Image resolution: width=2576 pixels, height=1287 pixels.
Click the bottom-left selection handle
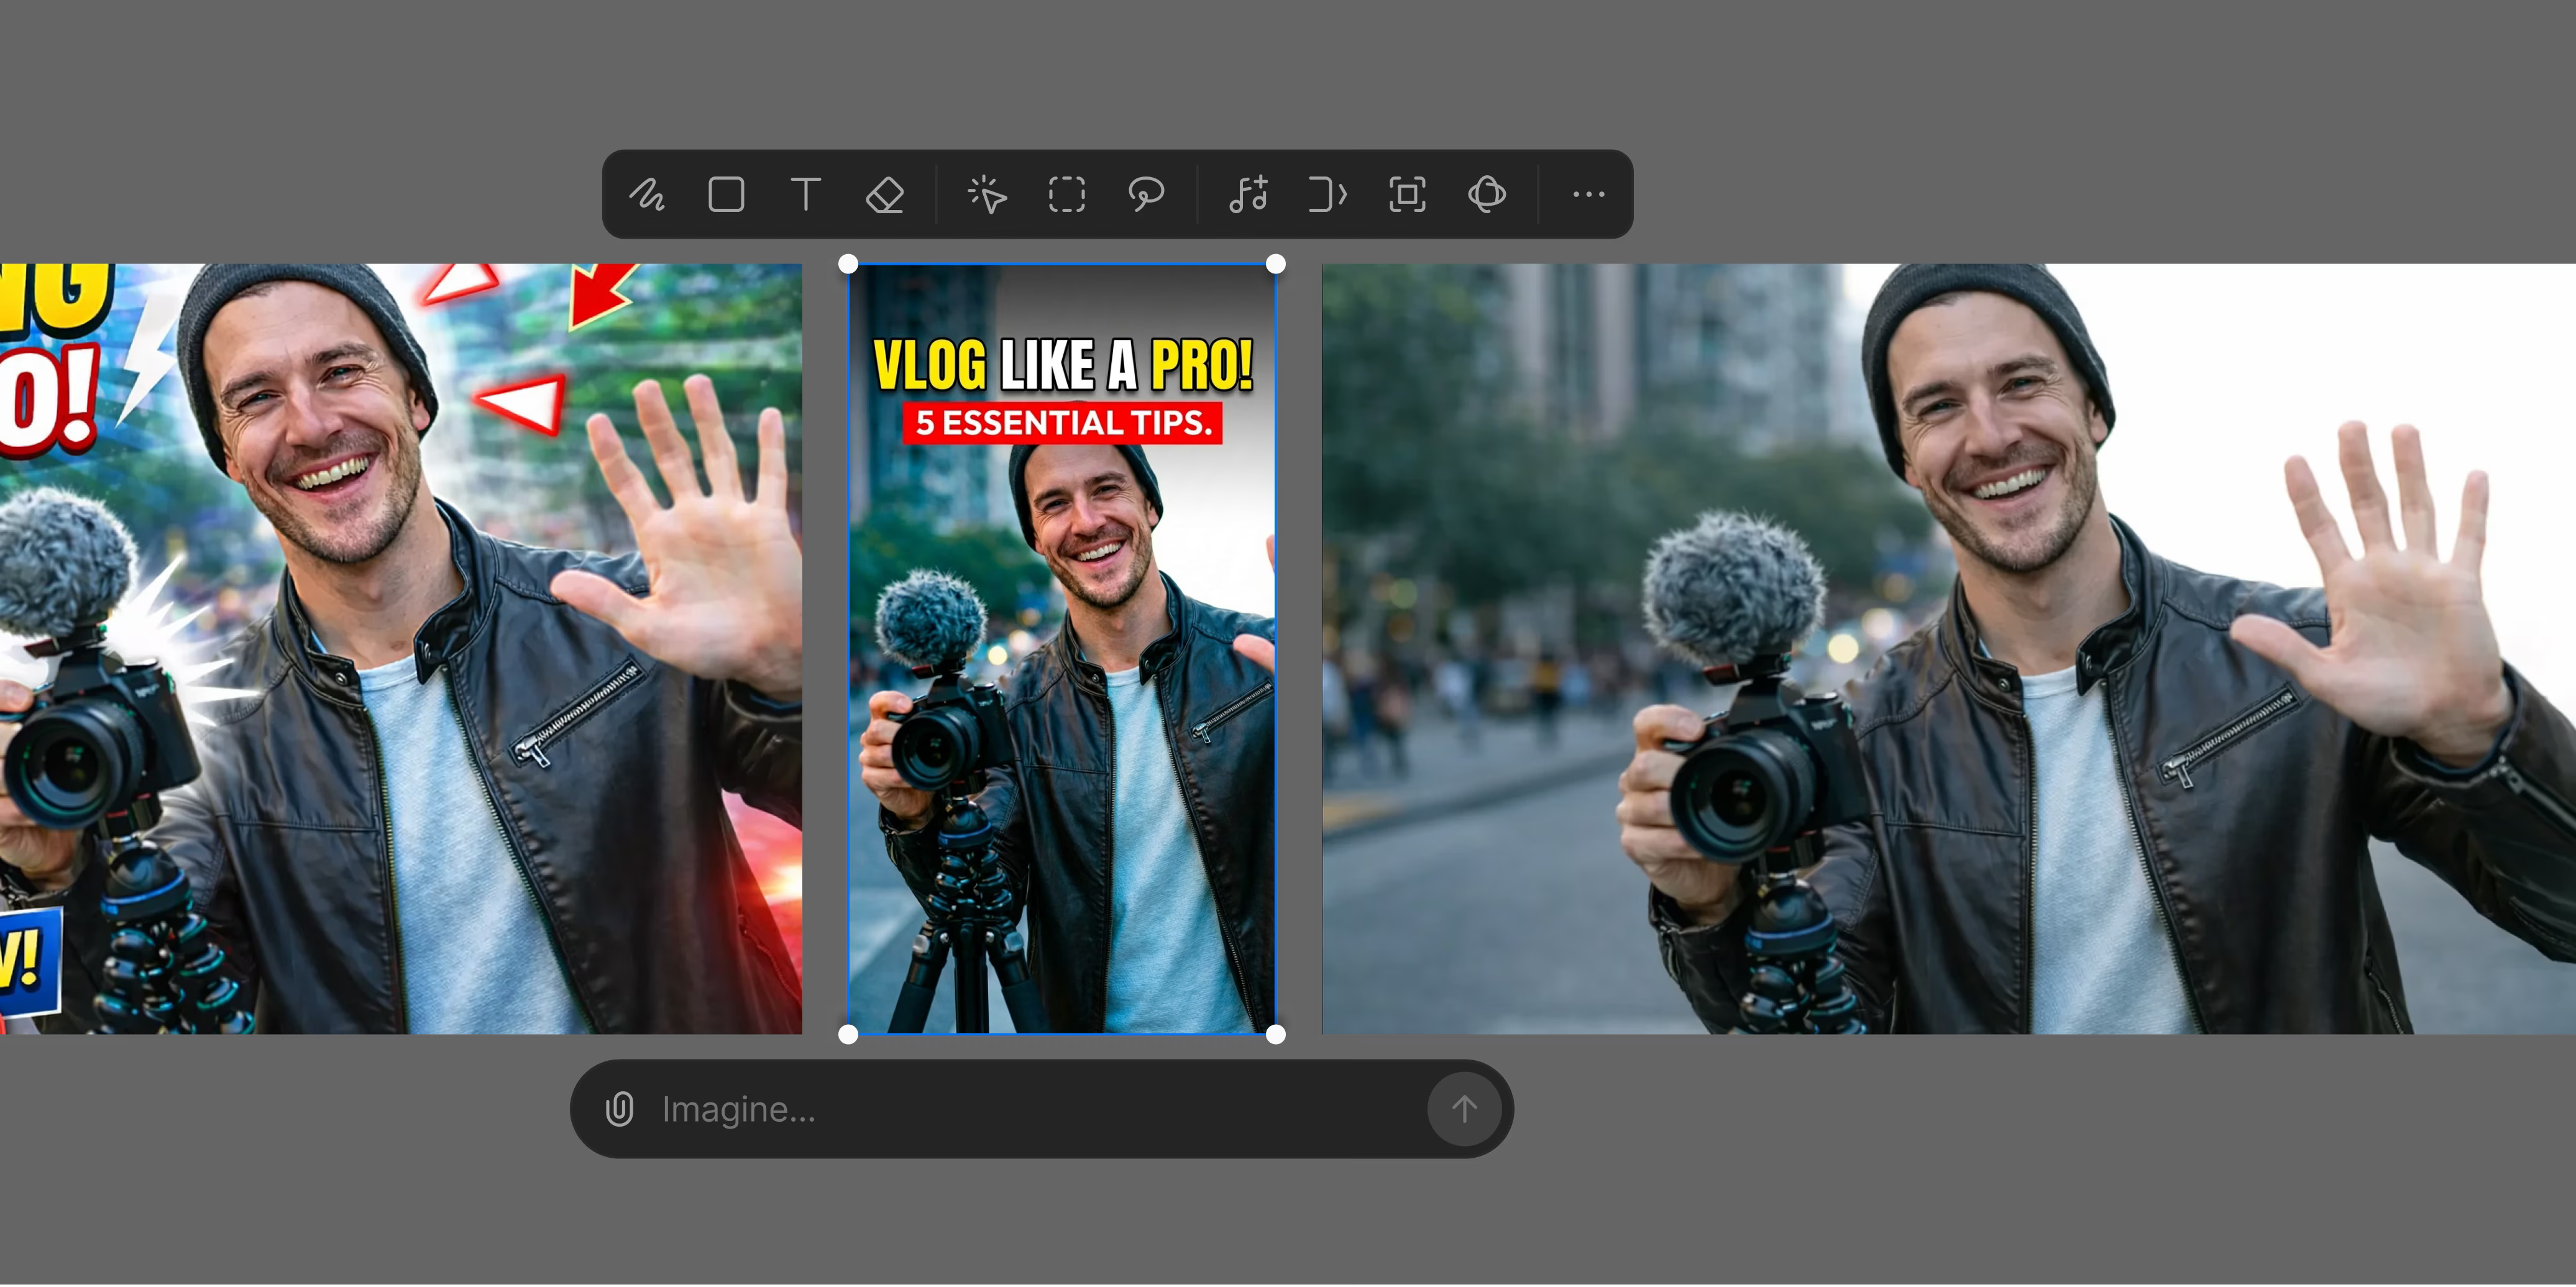tap(848, 1035)
